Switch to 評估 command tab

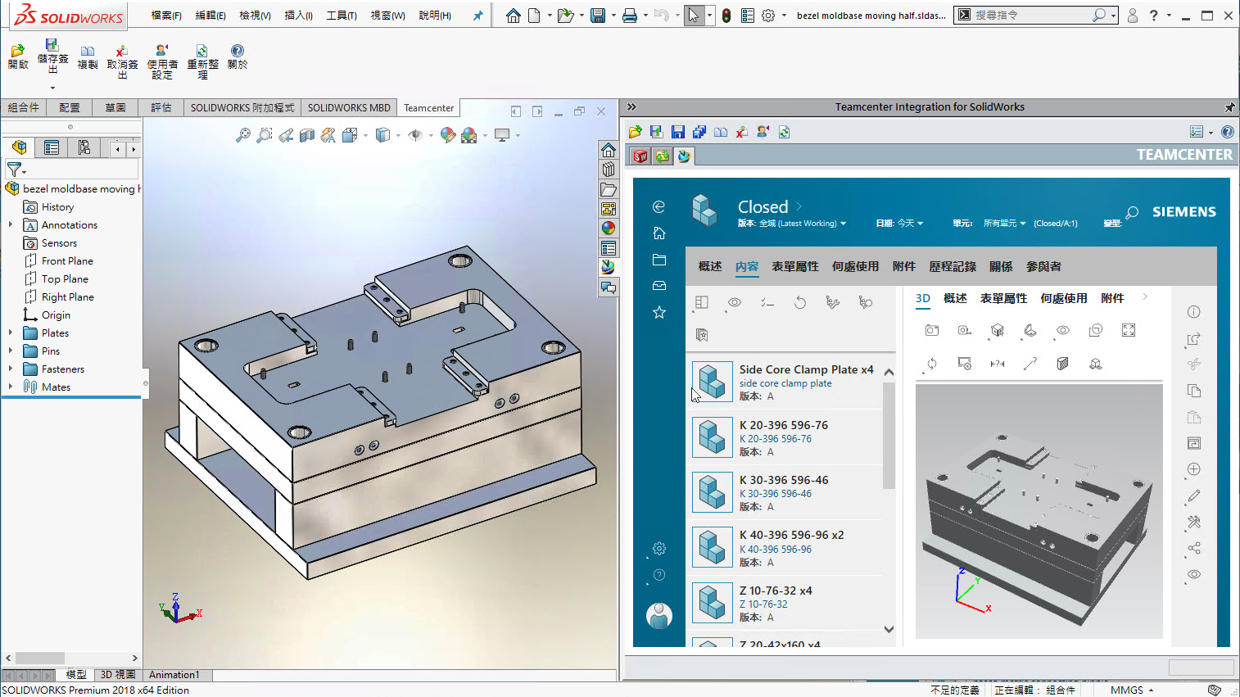click(x=161, y=107)
